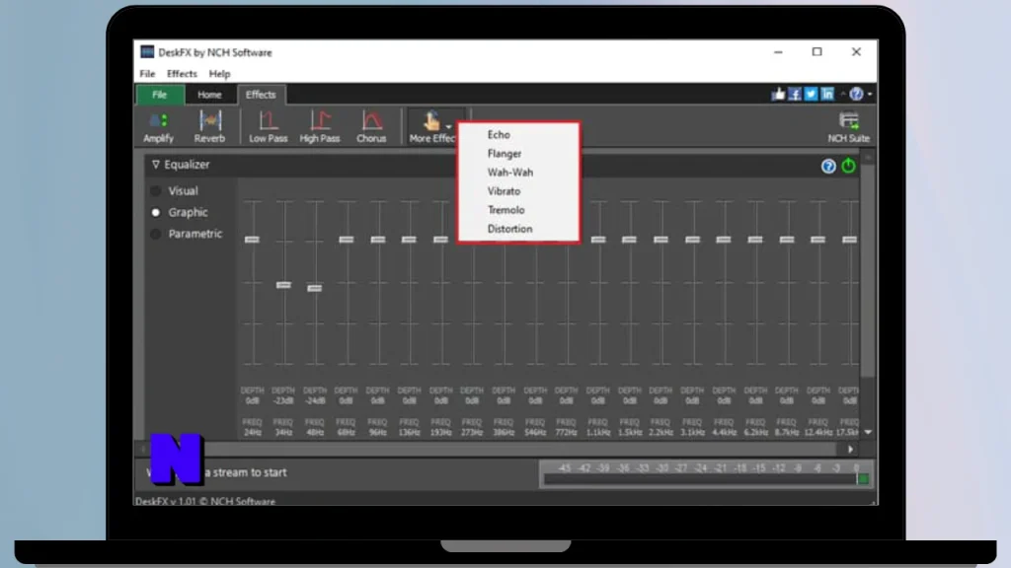Viewport: 1011px width, 568px height.
Task: Switch to the Effects ribbon tab
Action: [261, 95]
